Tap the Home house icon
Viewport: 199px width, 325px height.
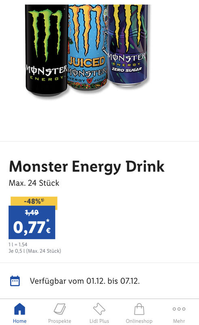click(19, 309)
